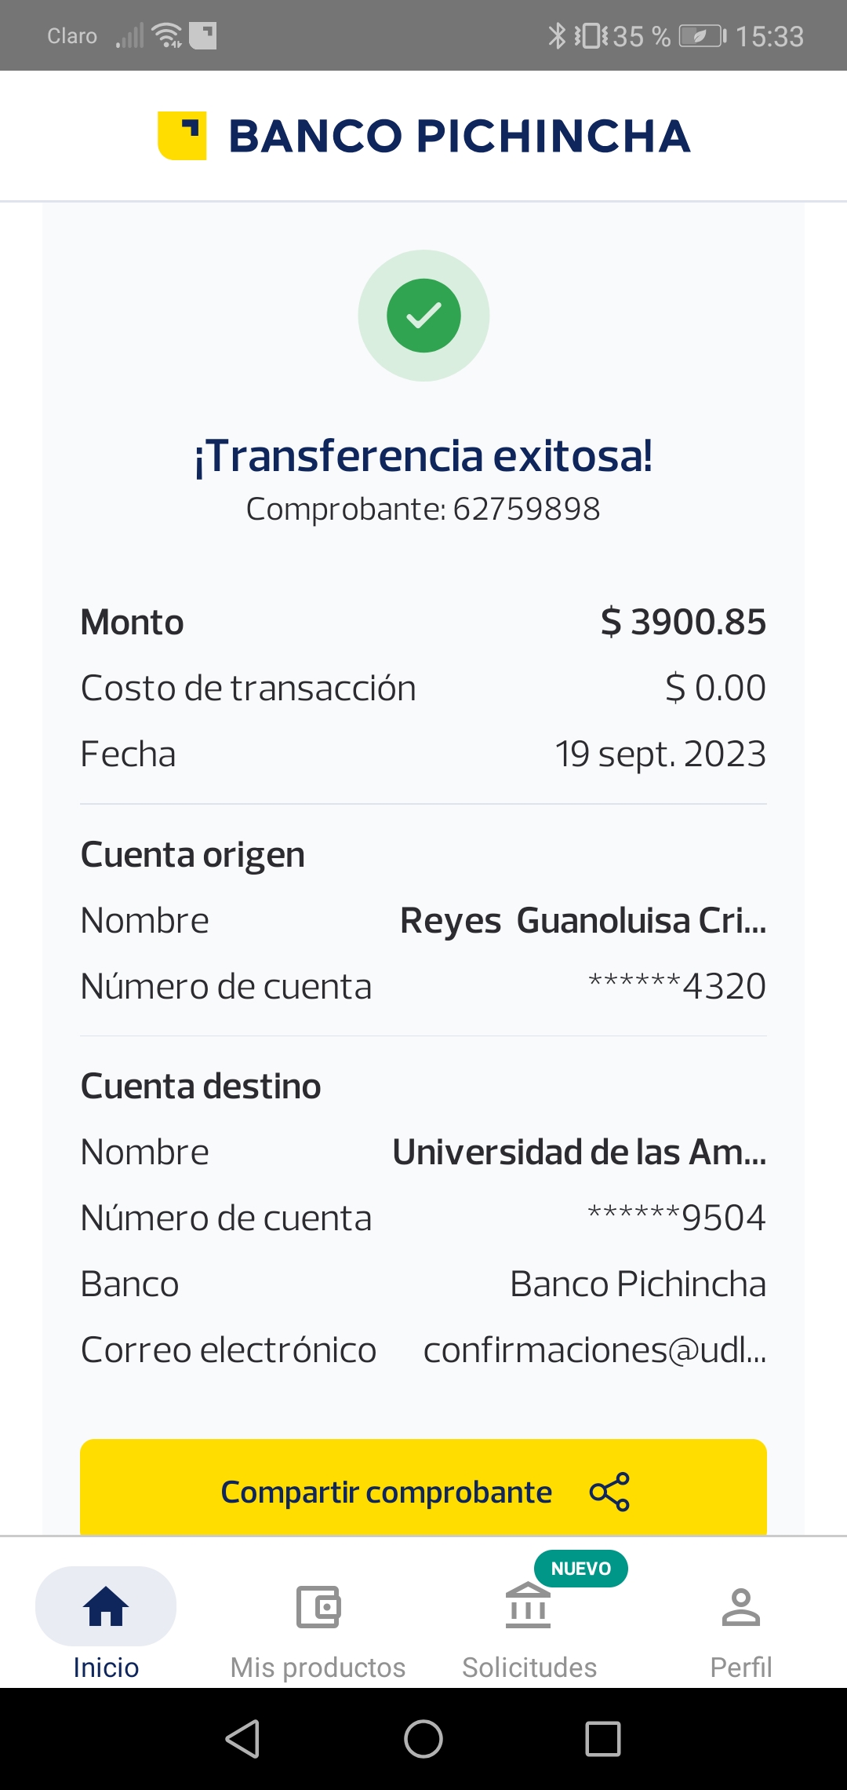Share receipt via Compartir comprobante
The height and width of the screenshot is (1790, 847).
[x=386, y=1492]
